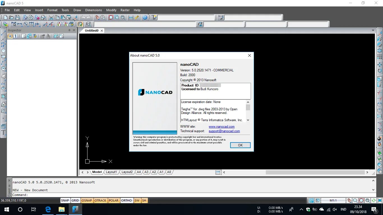
Task: Click the Explode bomb icon
Action: [380, 138]
